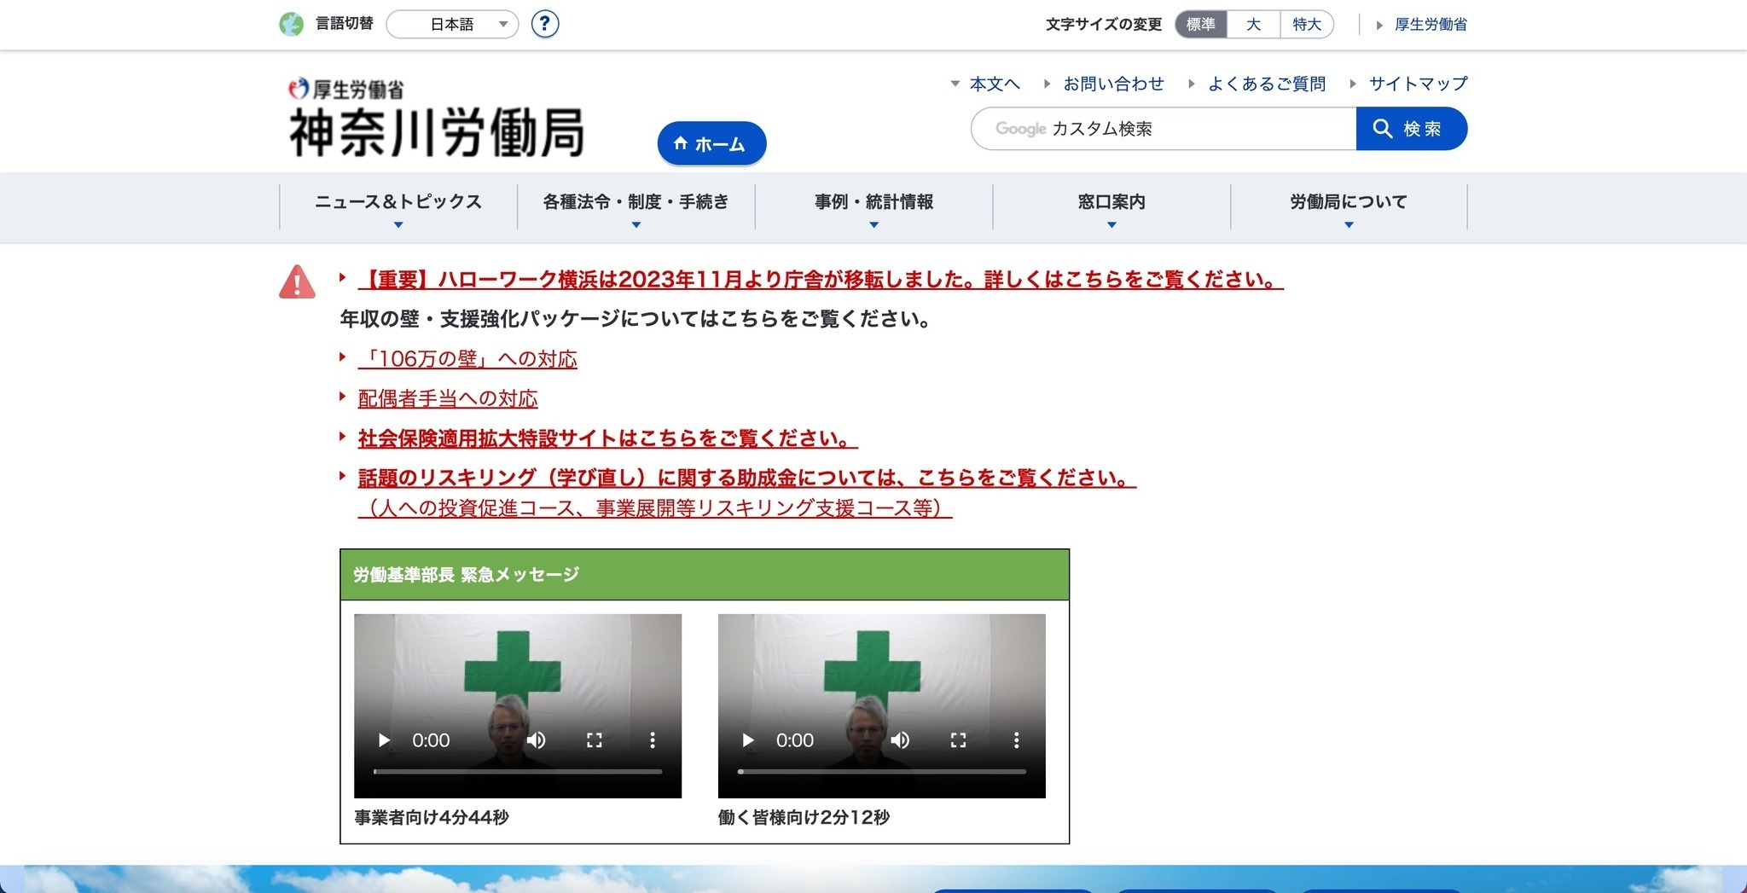Mute the 事業者向け video audio

tap(536, 740)
